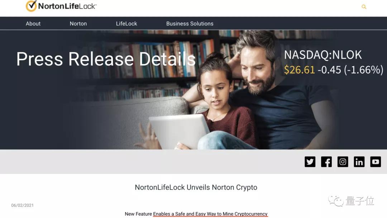
Task: Open the Business Solutions menu
Action: coord(190,24)
